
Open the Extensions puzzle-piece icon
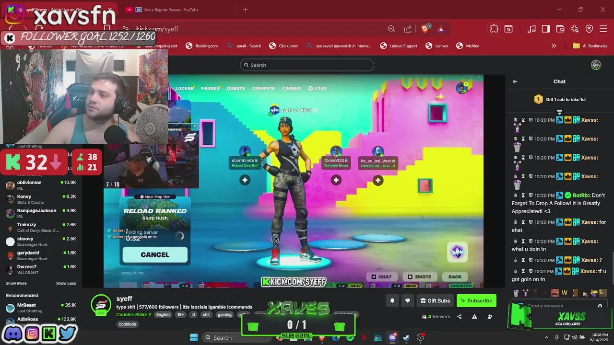pyautogui.click(x=494, y=29)
